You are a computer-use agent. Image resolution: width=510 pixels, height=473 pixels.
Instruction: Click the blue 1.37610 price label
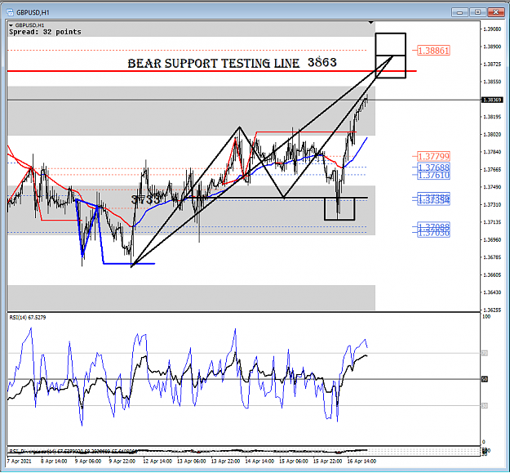click(x=433, y=176)
